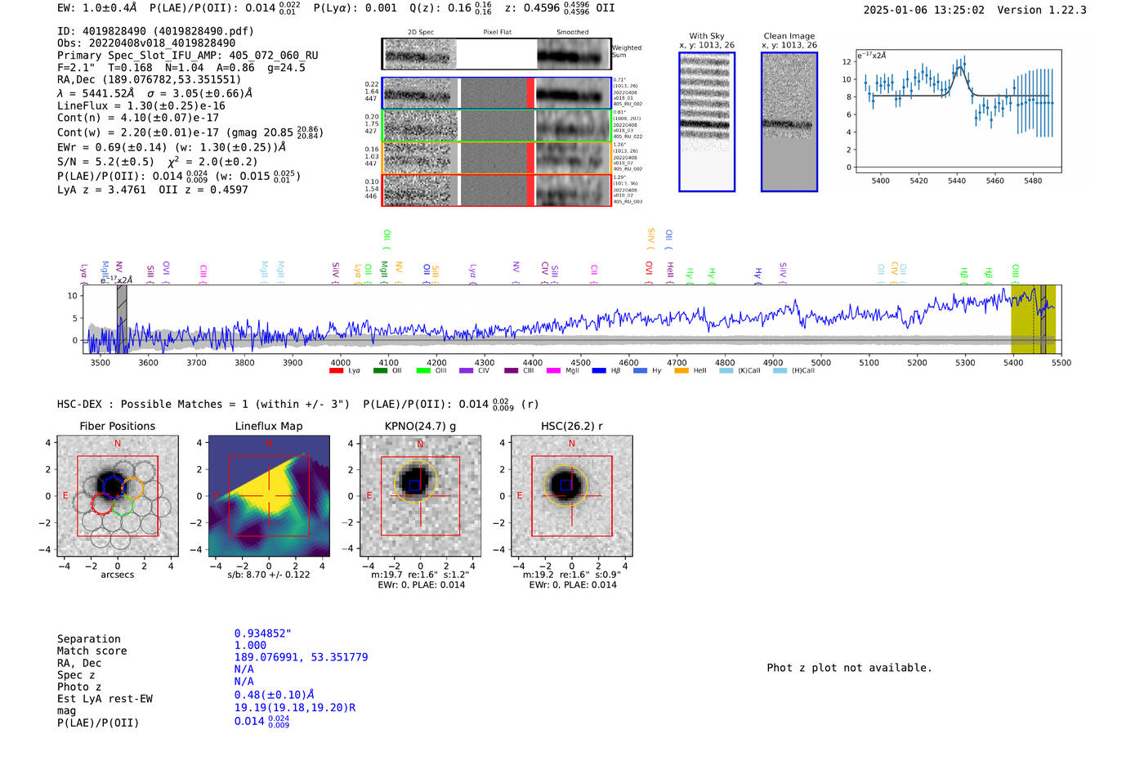Open the KPNO(24.7) g cutout

click(420, 496)
